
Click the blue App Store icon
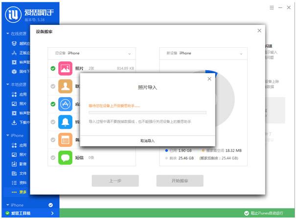pos(65,104)
